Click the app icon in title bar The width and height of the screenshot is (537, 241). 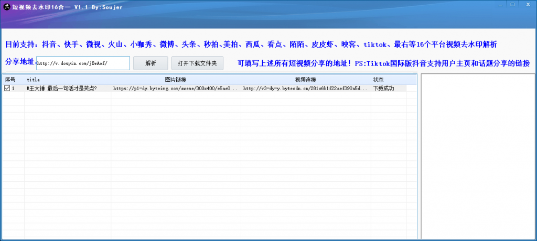pyautogui.click(x=7, y=6)
